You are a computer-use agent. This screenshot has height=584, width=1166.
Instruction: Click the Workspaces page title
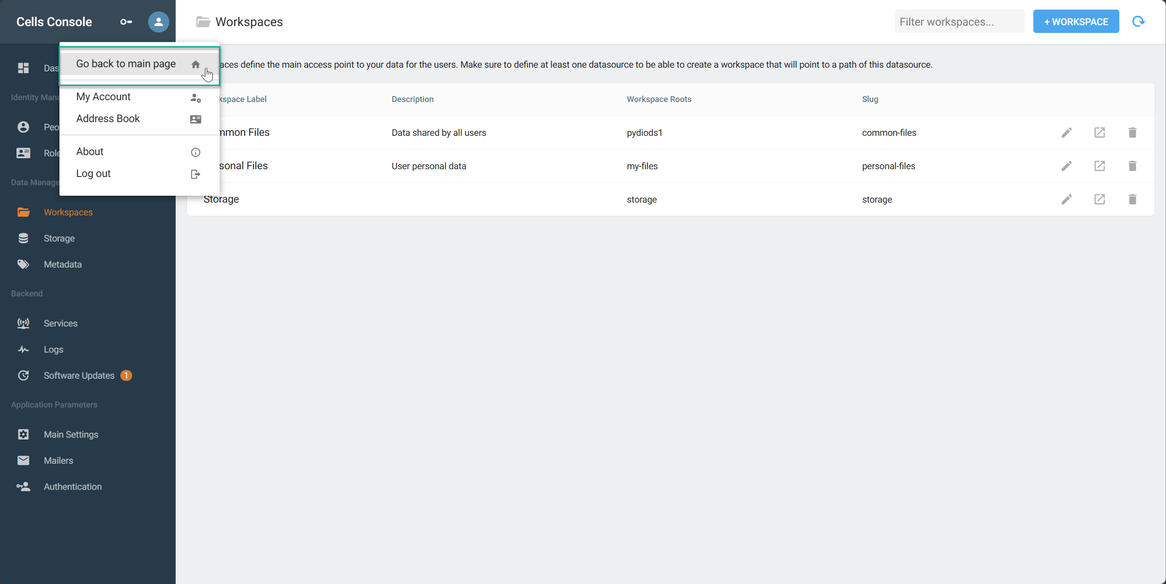pos(249,22)
